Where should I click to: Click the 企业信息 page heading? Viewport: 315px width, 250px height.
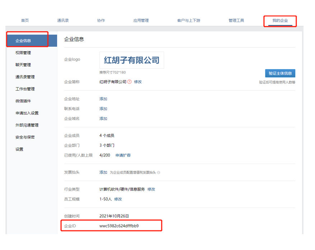click(74, 39)
